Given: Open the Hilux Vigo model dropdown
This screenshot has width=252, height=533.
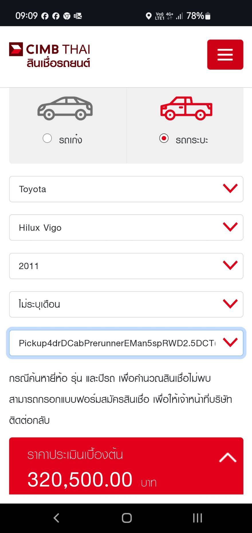Looking at the screenshot, I should pyautogui.click(x=126, y=227).
